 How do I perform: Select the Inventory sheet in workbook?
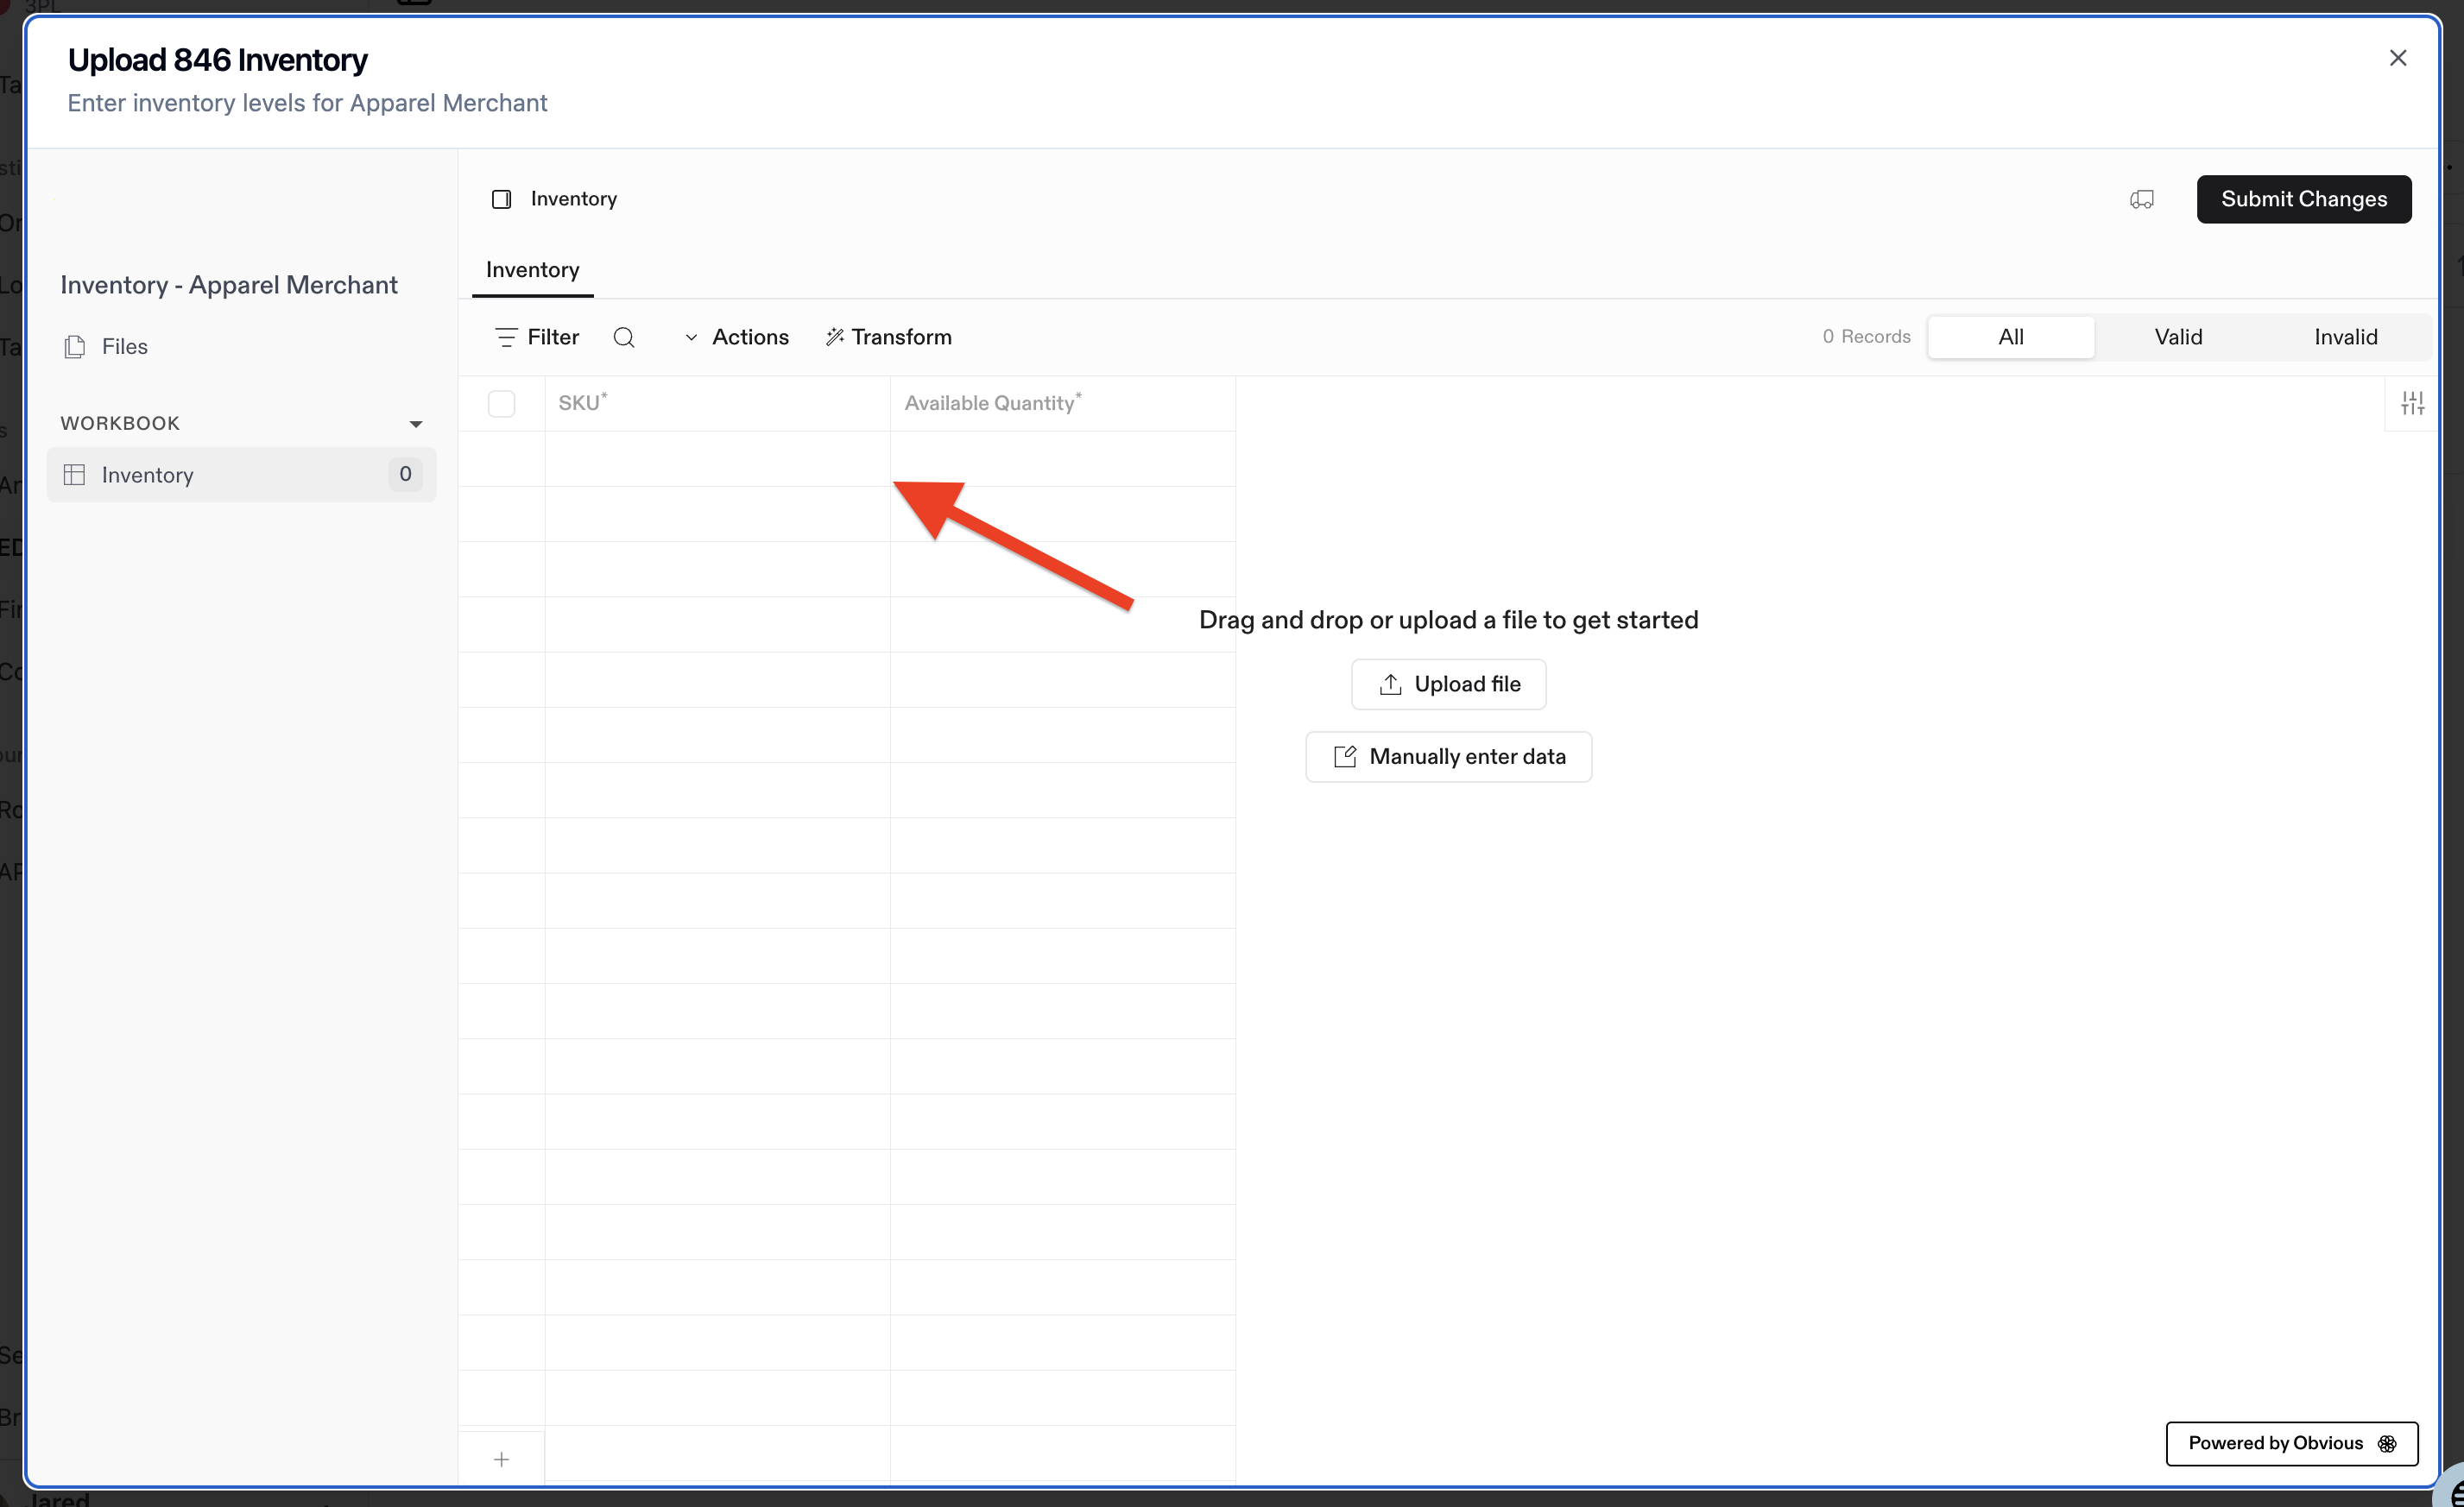241,475
